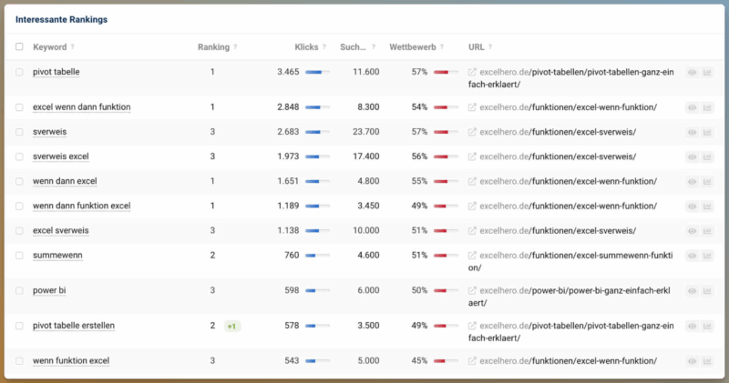Click help question mark next to URL
The width and height of the screenshot is (729, 383).
point(490,47)
